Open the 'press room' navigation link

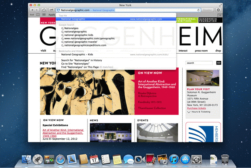tap(201, 51)
